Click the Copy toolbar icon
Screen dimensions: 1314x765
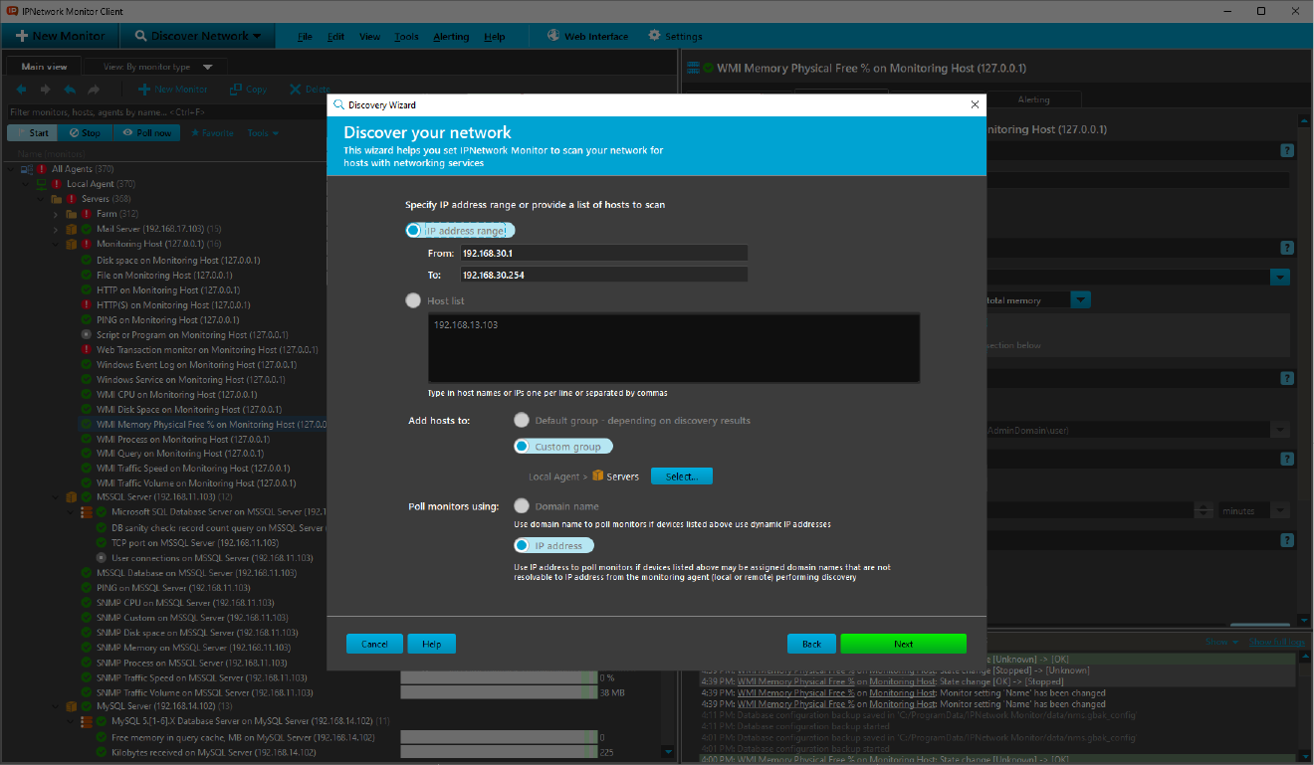[236, 90]
